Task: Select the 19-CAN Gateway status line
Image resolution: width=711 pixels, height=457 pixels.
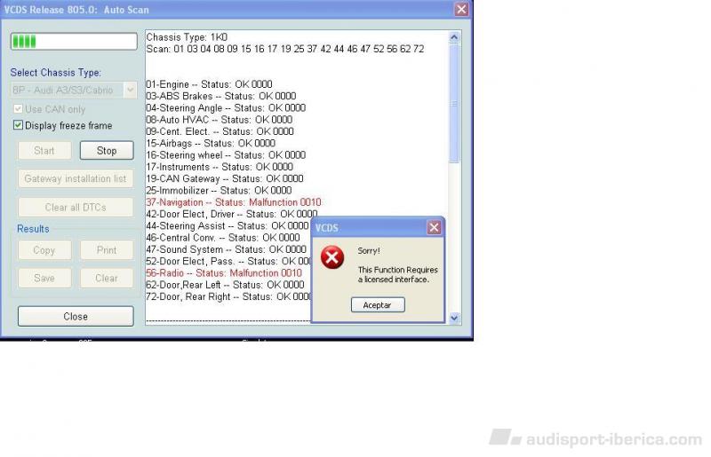Action: coord(225,178)
